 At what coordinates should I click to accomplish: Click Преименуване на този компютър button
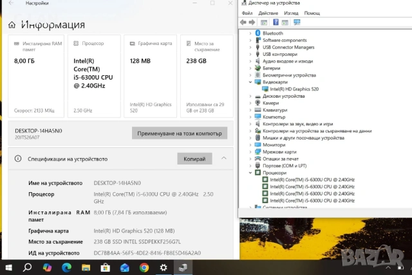180,134
